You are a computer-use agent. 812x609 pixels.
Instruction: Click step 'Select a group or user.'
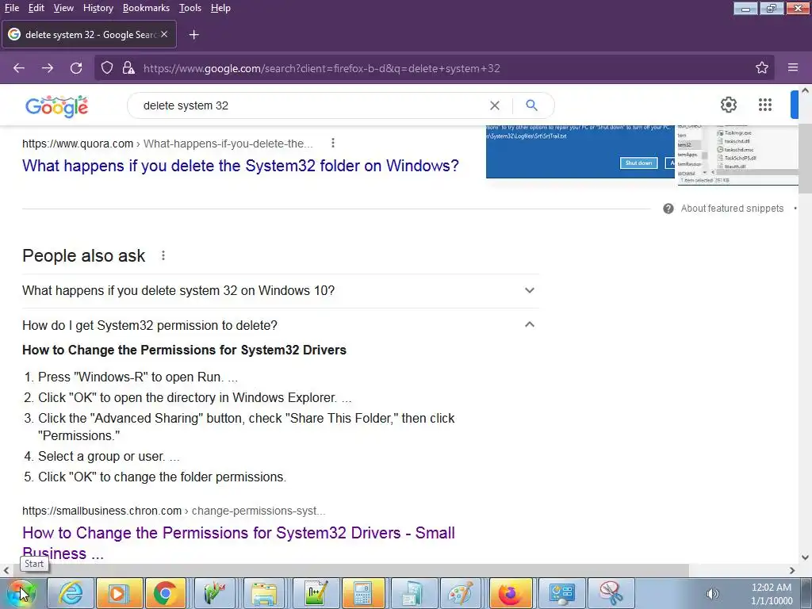tap(109, 456)
